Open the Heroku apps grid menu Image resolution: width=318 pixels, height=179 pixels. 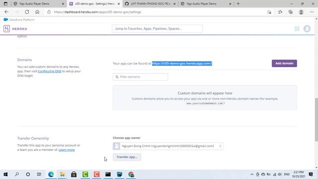297,29
